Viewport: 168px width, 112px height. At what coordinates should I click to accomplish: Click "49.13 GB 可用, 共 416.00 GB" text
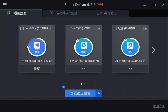coord(130,61)
